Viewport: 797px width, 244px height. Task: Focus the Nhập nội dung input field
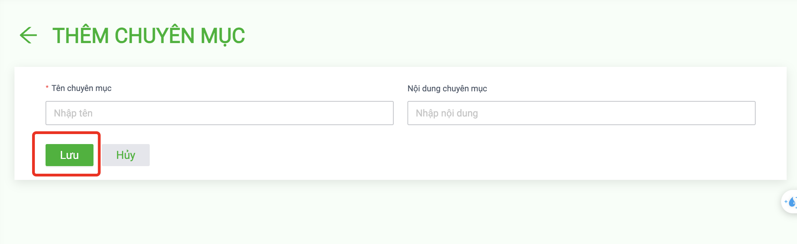581,113
